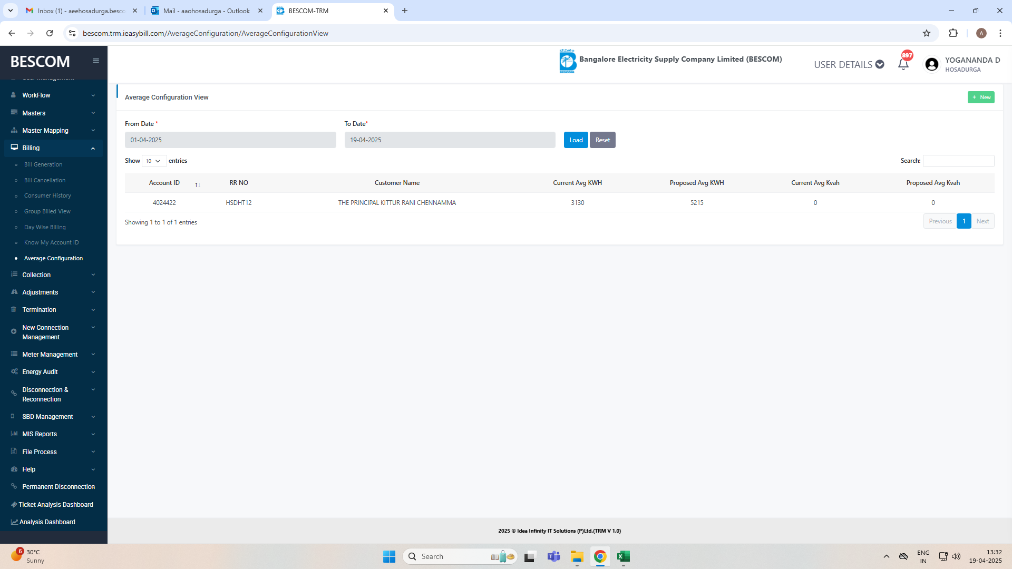
Task: Open USER DETAILS dropdown
Action: click(x=849, y=64)
